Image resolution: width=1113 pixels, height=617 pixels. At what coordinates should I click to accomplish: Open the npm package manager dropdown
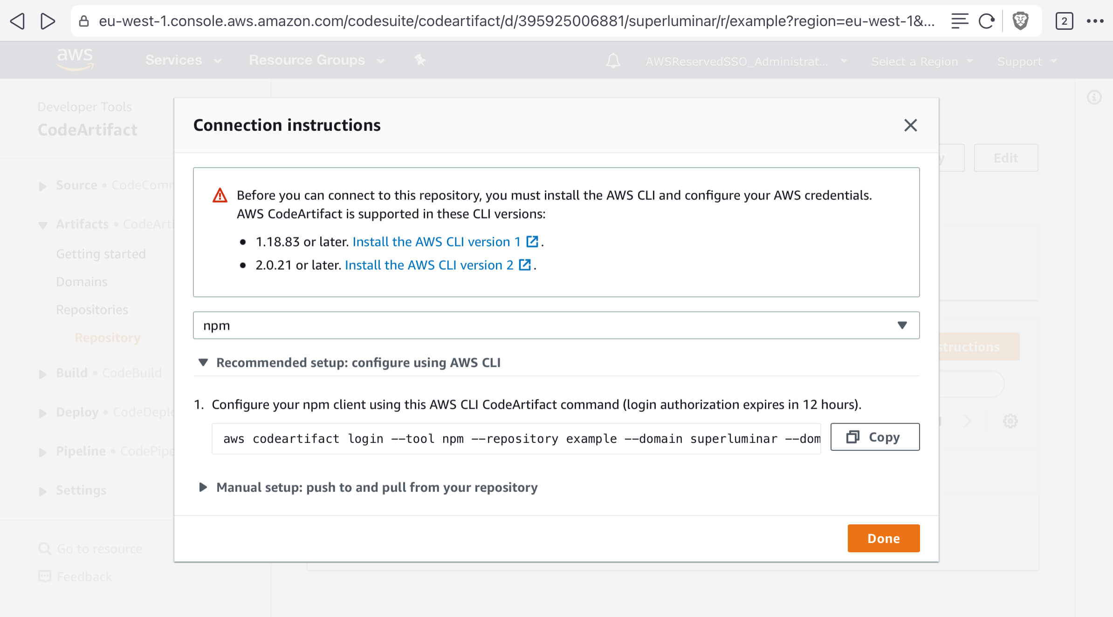(x=556, y=325)
